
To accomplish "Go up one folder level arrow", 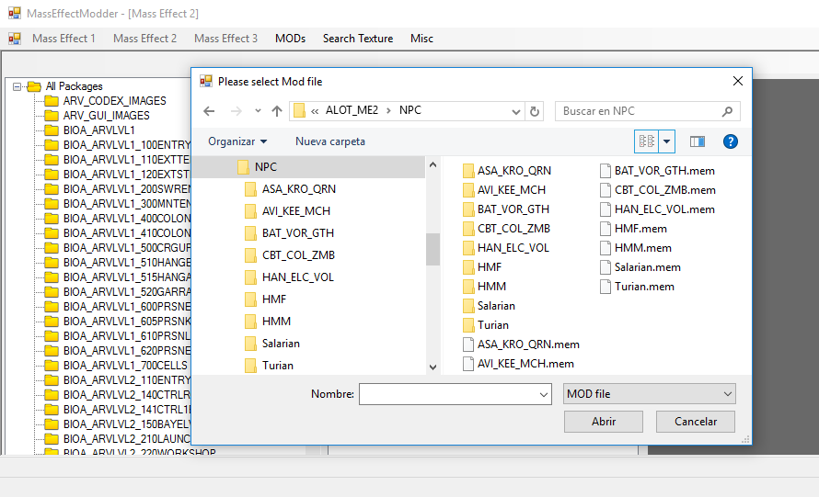I will point(277,111).
